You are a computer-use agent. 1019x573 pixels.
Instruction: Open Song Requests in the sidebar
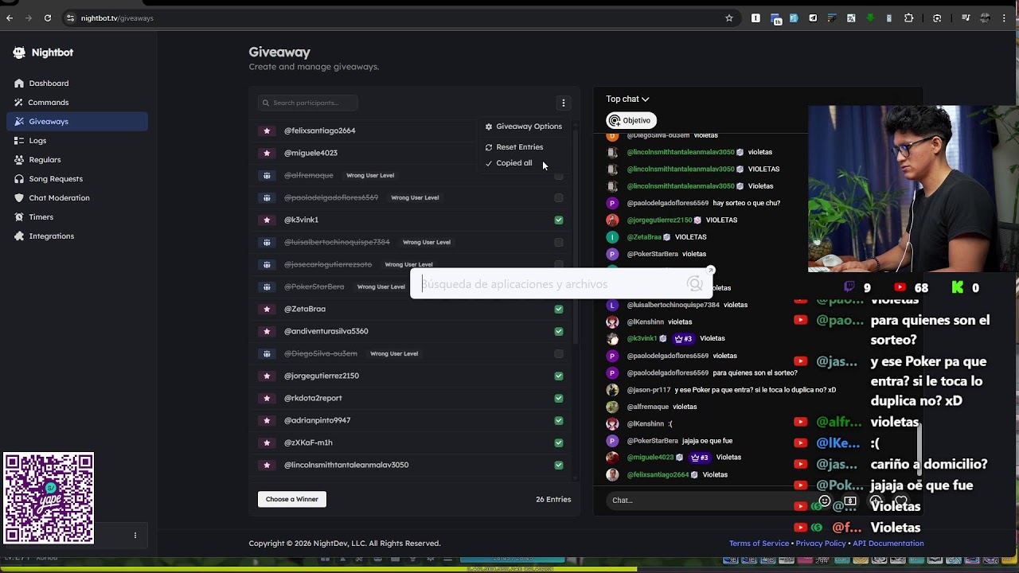(77, 179)
